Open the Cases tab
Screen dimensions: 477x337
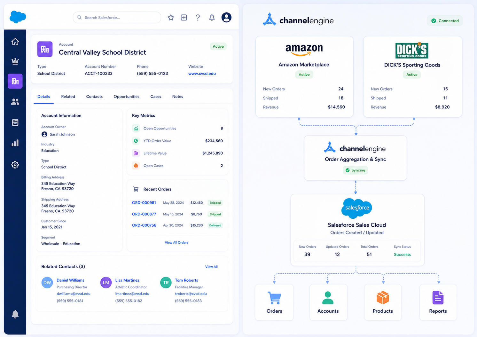156,97
